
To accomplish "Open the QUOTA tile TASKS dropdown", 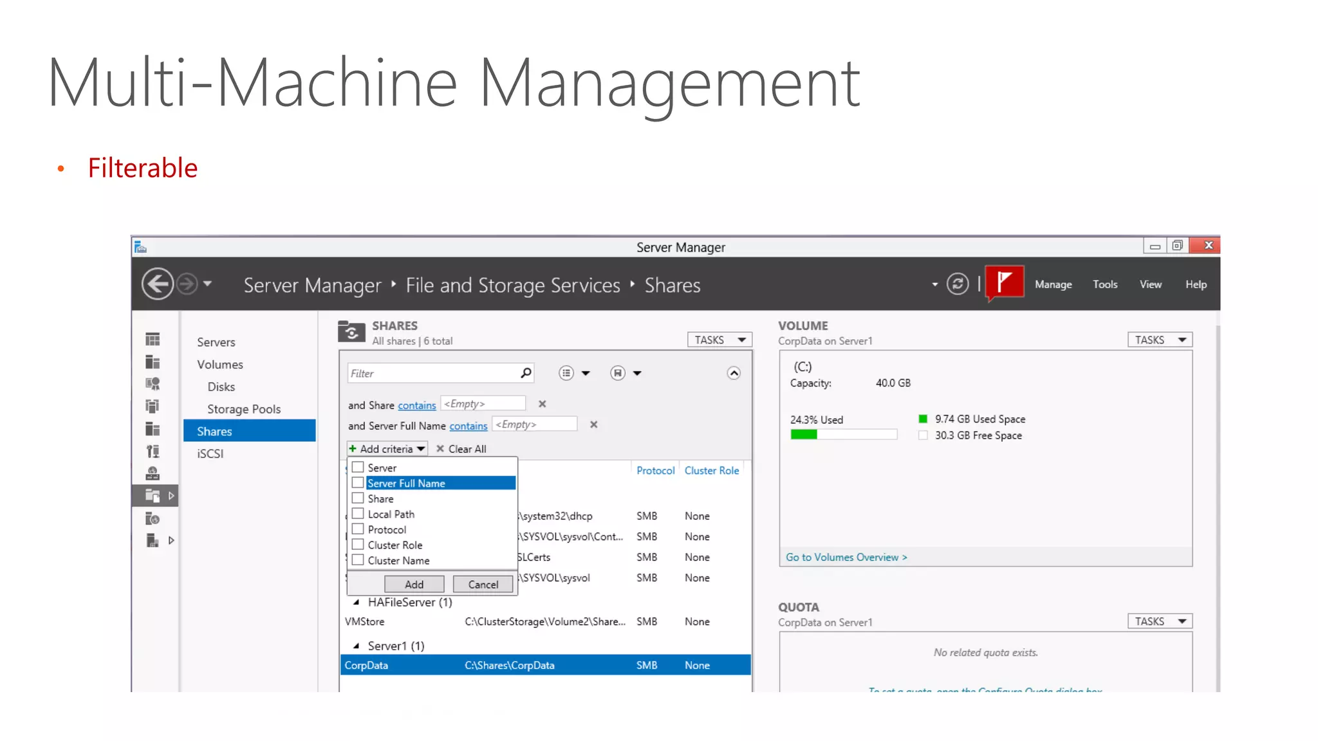I will (1160, 621).
